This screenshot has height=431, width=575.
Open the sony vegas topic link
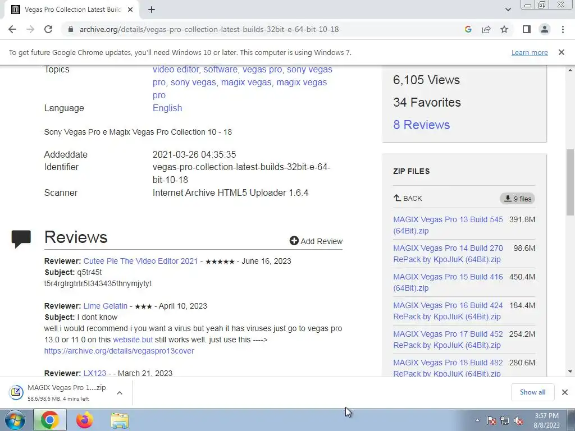(x=193, y=82)
